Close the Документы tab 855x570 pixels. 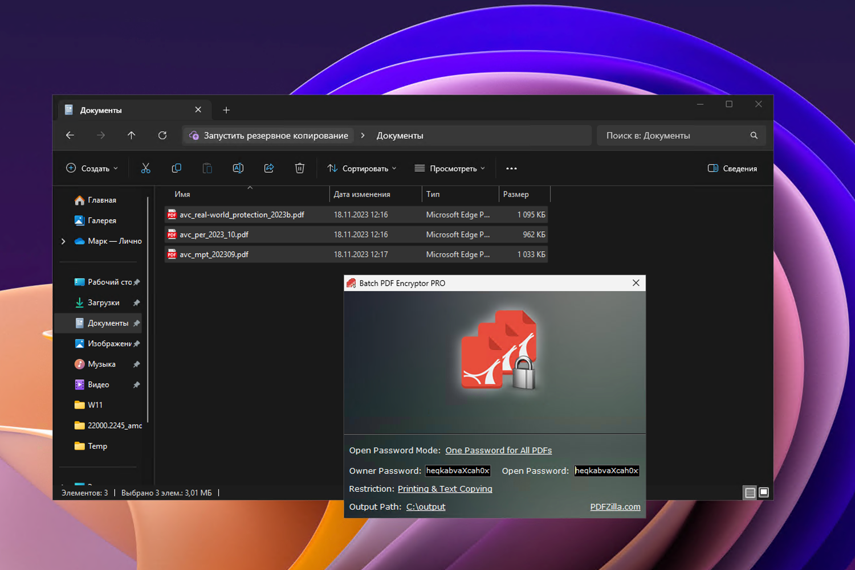point(198,110)
